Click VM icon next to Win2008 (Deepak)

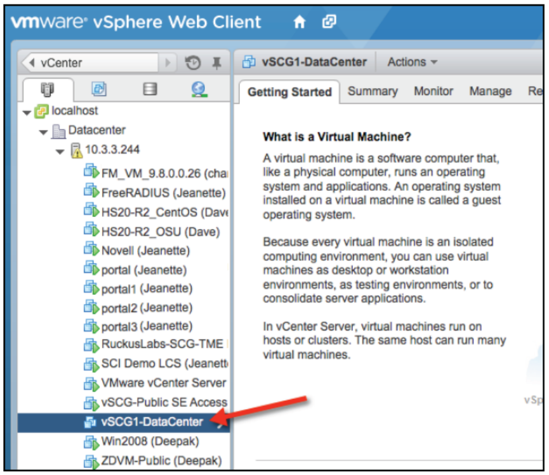coord(91,442)
